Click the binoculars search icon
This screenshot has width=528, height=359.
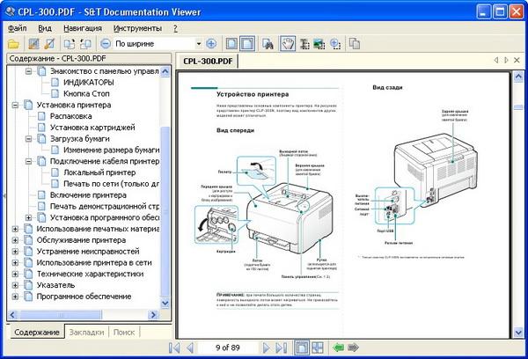coord(268,43)
